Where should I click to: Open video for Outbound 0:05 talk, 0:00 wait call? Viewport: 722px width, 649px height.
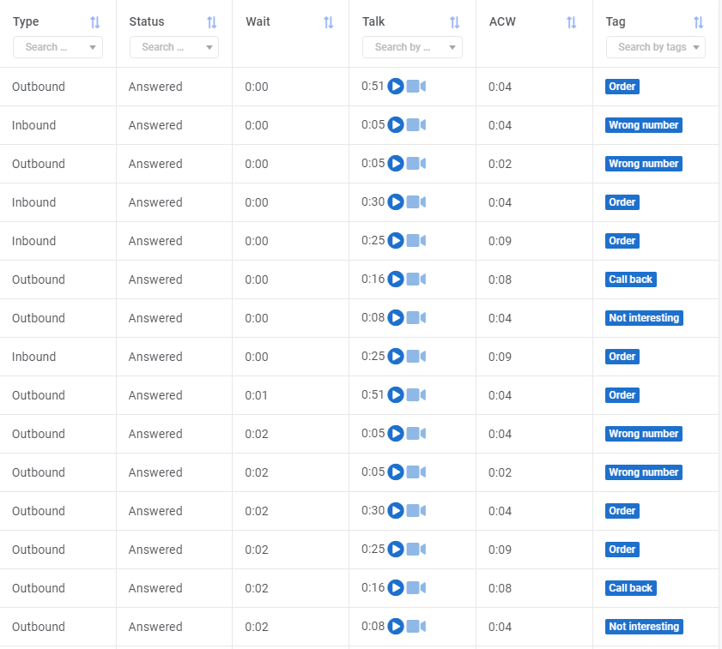tap(416, 163)
